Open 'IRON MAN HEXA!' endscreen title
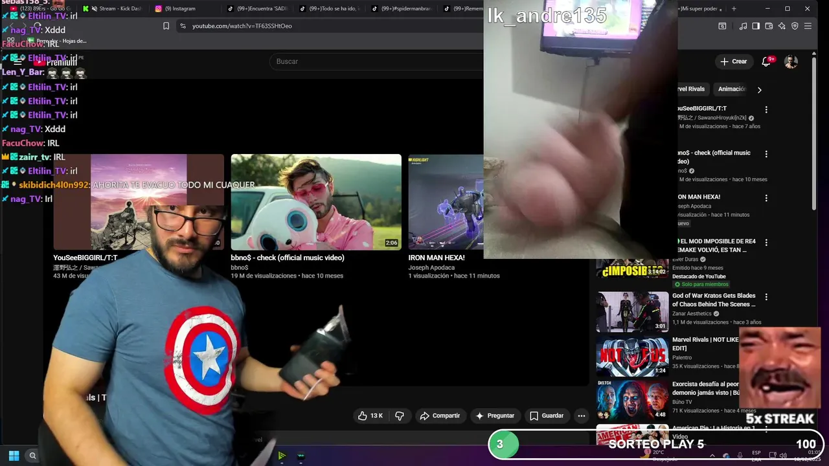The width and height of the screenshot is (829, 466). click(437, 258)
